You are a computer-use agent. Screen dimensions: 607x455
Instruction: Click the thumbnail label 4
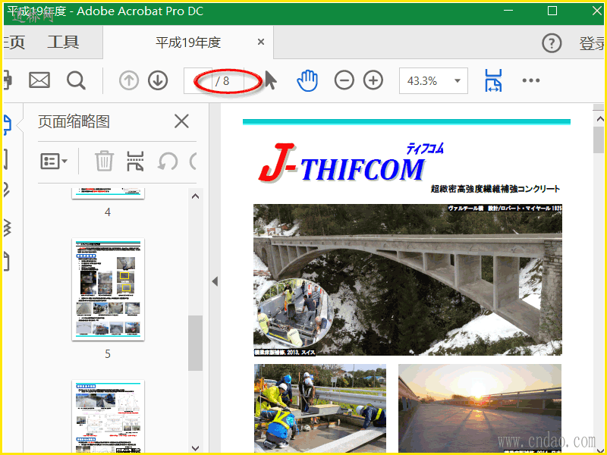pos(108,212)
